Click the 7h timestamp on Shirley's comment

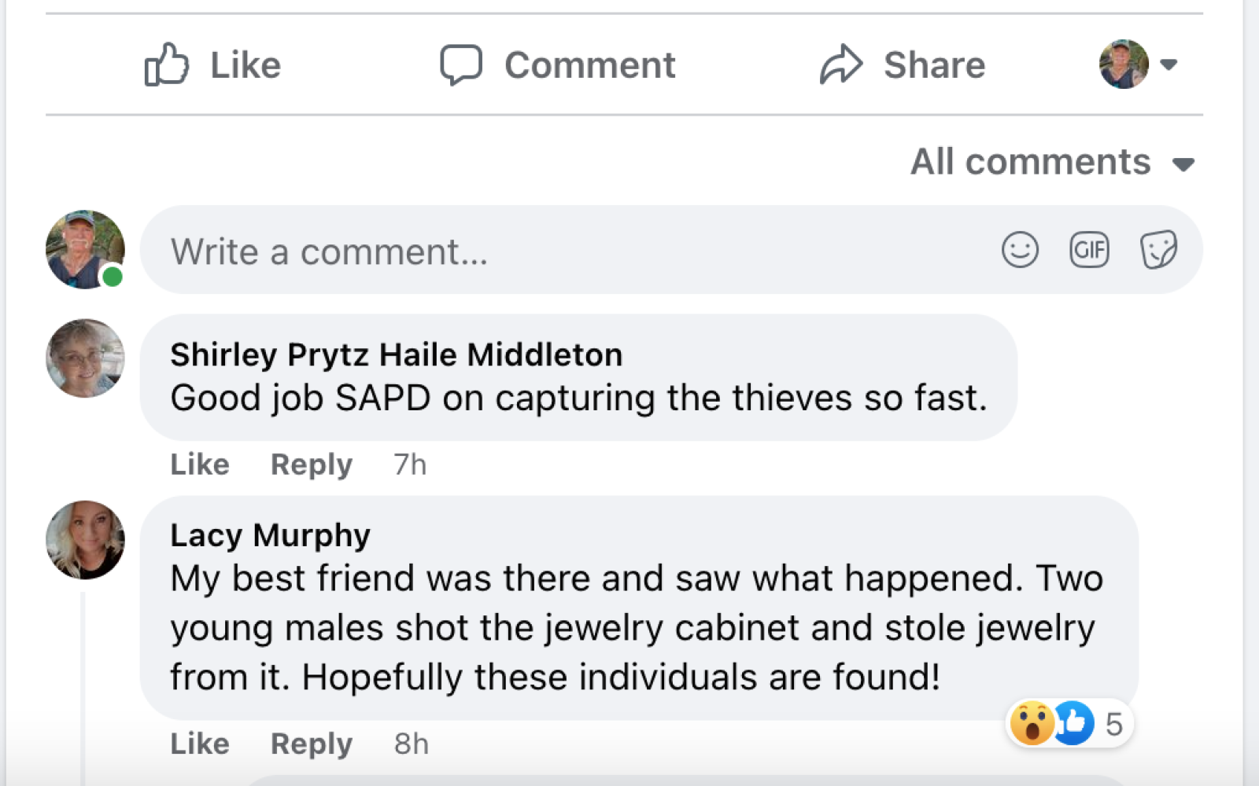pyautogui.click(x=408, y=464)
